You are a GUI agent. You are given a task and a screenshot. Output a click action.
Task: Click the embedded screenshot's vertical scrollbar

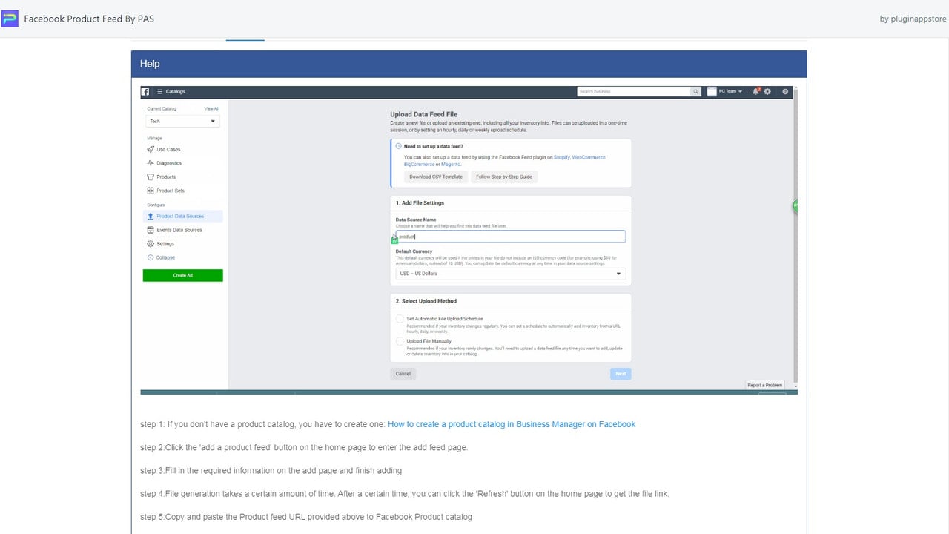tap(795, 237)
